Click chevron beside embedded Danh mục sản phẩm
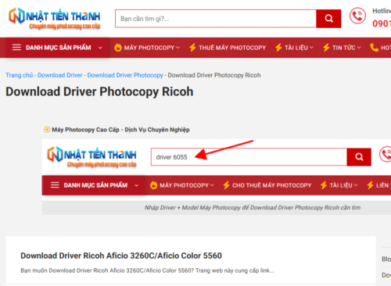Image resolution: width=391 pixels, height=286 pixels. coord(136,185)
